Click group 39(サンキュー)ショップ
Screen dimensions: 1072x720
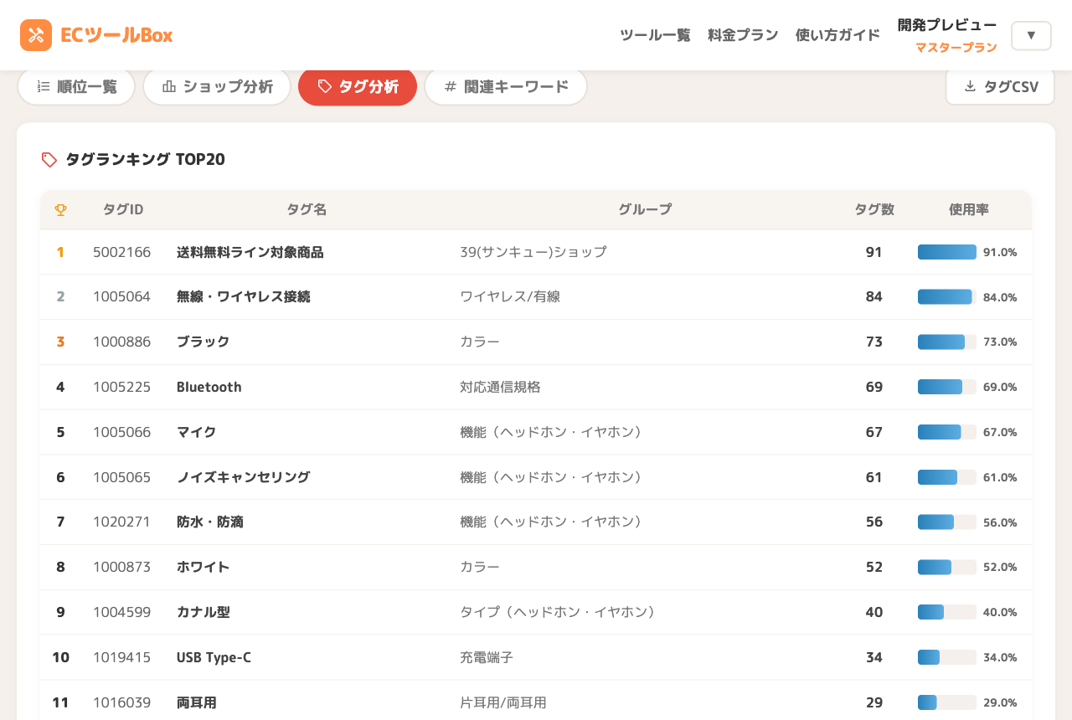click(533, 252)
